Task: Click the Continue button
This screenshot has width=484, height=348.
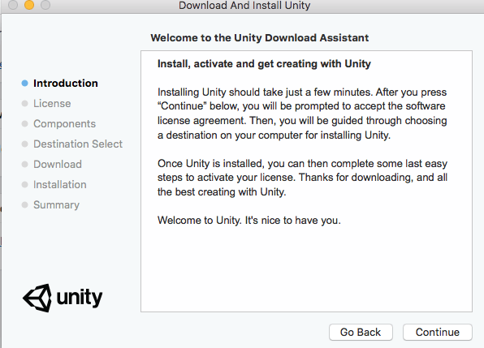Action: click(x=438, y=332)
